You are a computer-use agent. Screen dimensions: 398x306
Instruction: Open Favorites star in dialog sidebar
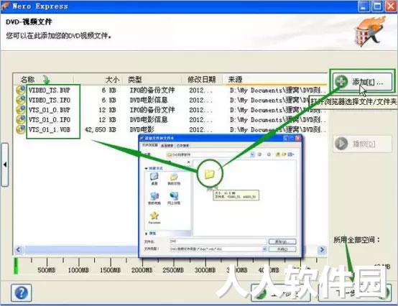click(154, 218)
